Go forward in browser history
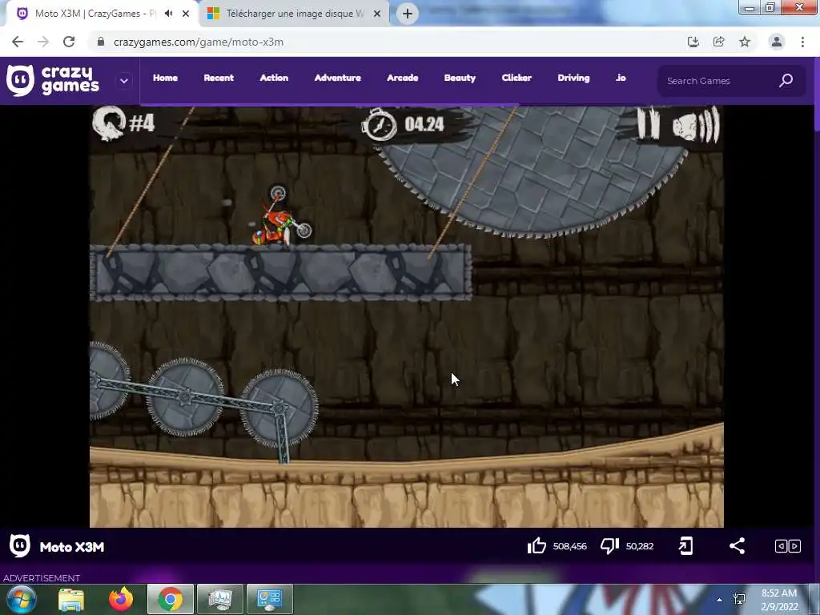 [x=43, y=42]
